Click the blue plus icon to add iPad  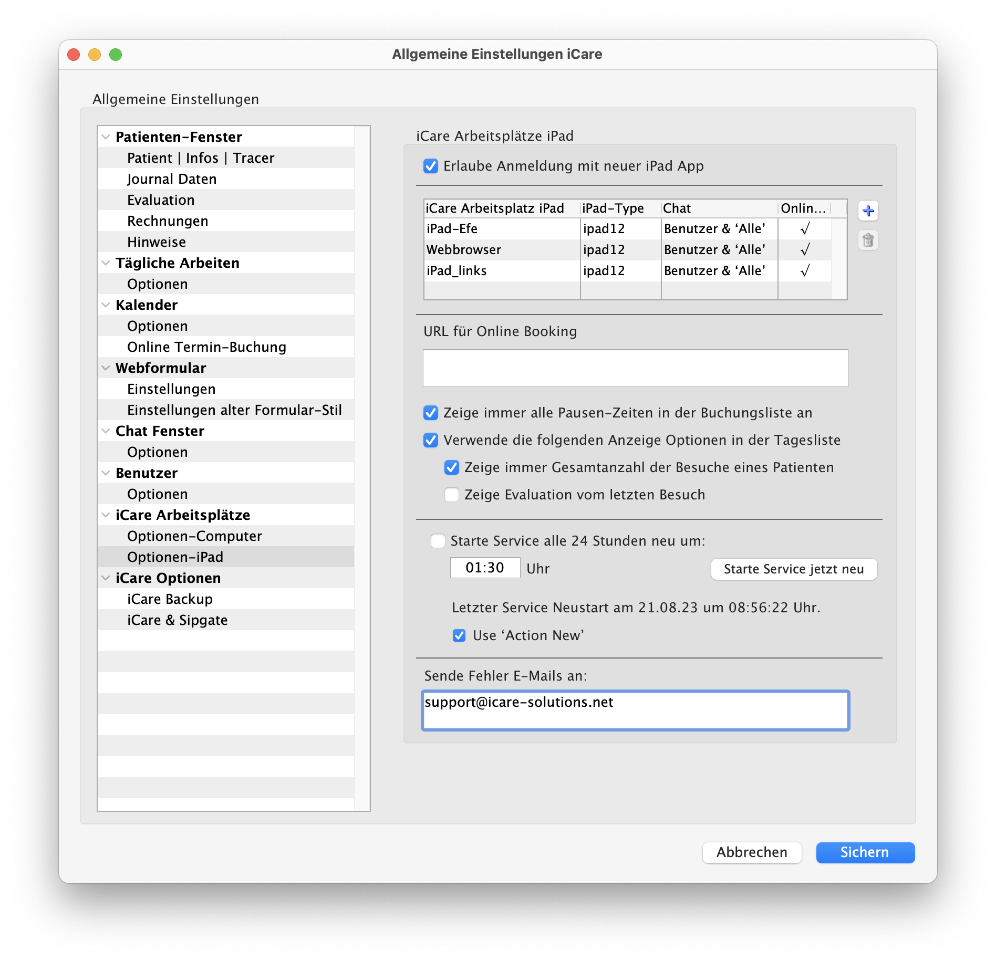point(868,211)
